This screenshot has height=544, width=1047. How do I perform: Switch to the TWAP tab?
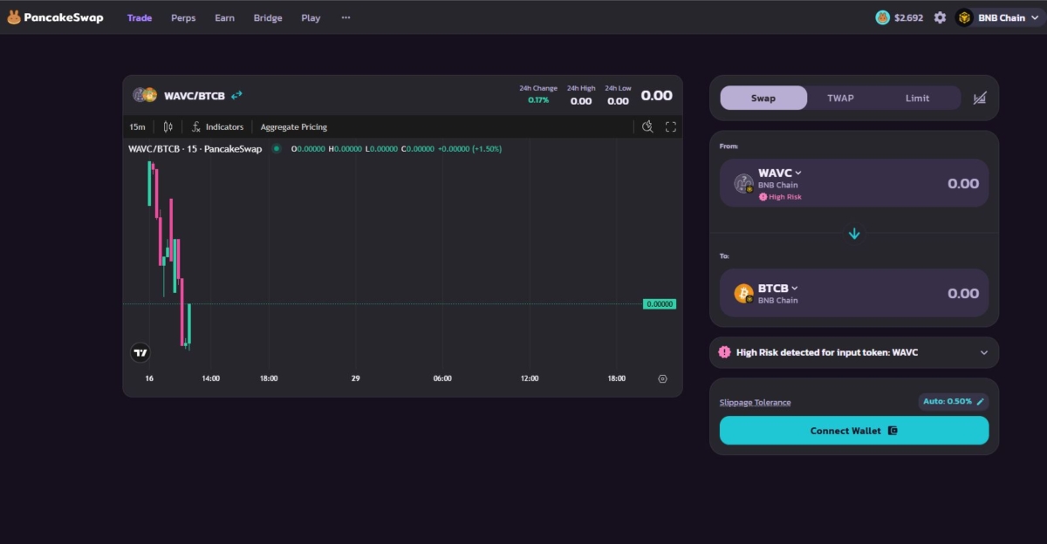(839, 98)
